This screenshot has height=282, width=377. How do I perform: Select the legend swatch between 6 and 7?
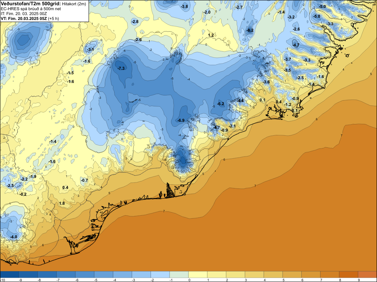[311, 274]
